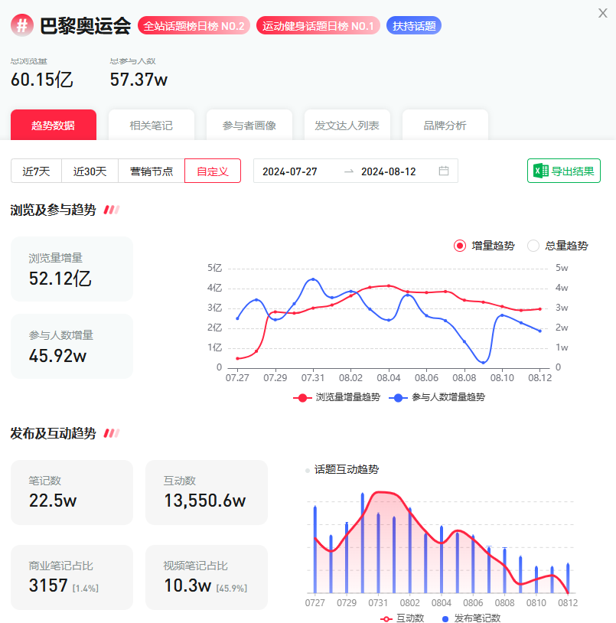The width and height of the screenshot is (616, 623).
Task: Click the 笔记数 22.5w card
Action: click(72, 492)
